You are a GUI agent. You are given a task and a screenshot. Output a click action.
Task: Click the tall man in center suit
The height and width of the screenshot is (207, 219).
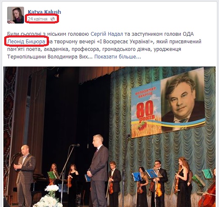click(98, 170)
